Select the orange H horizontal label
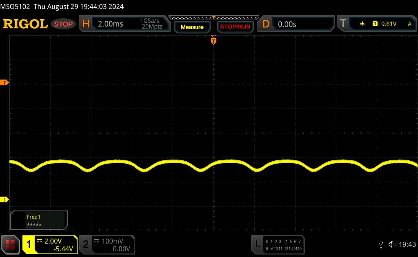This screenshot has height=257, width=418. [x=86, y=24]
